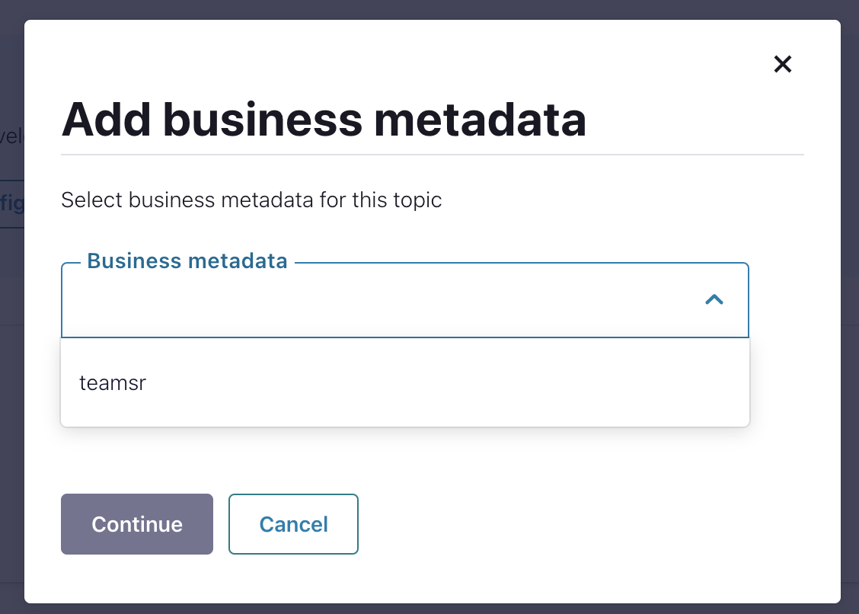
Task: Cancel adding business metadata
Action: click(x=293, y=524)
